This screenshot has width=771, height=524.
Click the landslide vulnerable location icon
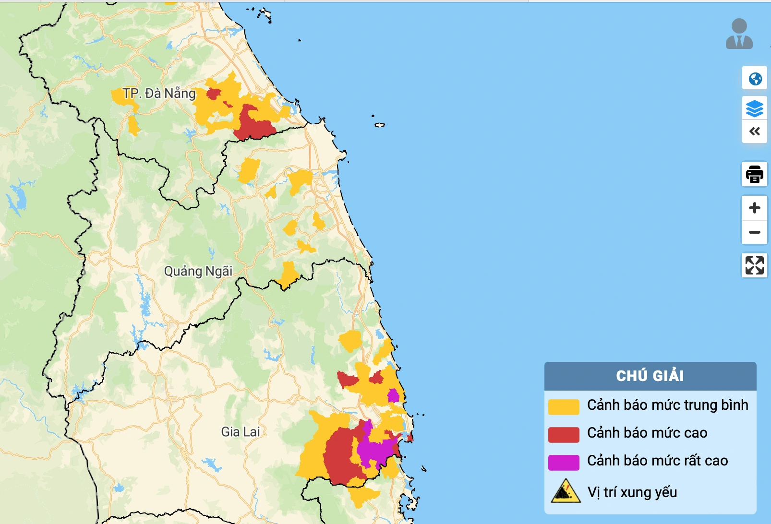coord(566,491)
